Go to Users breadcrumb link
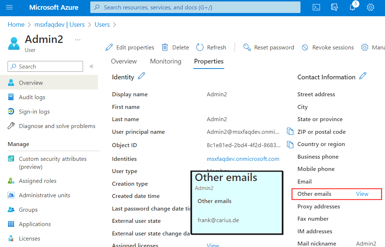385x247 pixels. pos(102,25)
